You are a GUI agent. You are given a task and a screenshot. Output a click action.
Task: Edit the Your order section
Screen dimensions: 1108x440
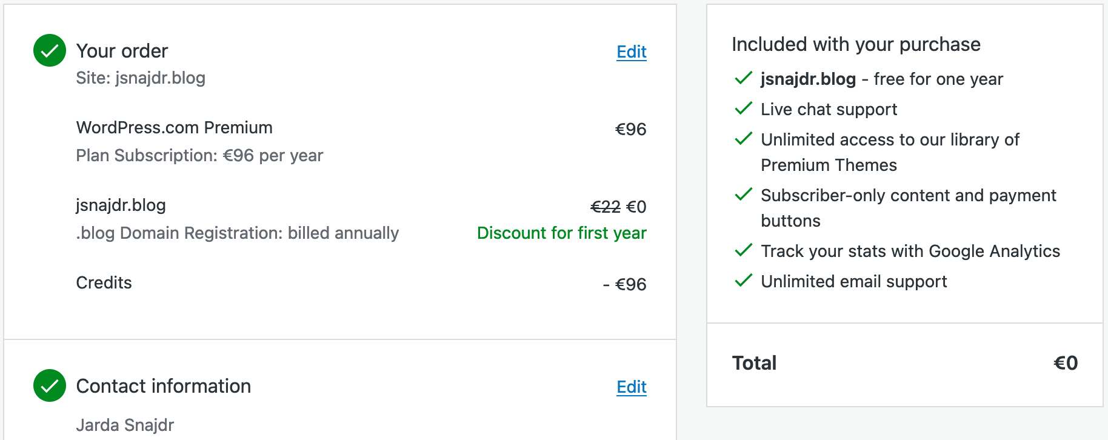pyautogui.click(x=631, y=52)
